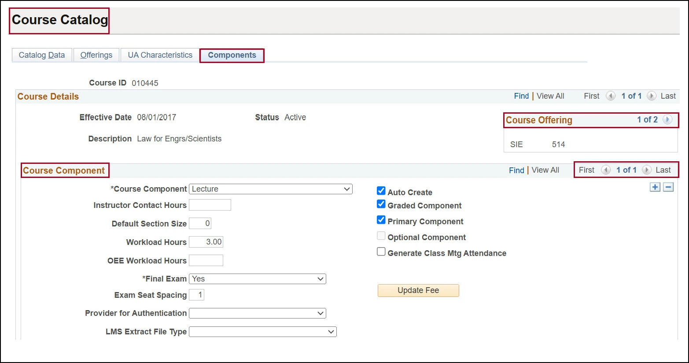Toggle Primary Component checkbox
The image size is (689, 363).
click(381, 220)
